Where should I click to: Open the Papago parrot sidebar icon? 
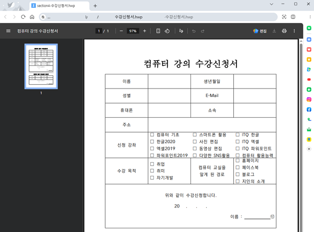[x=309, y=69]
